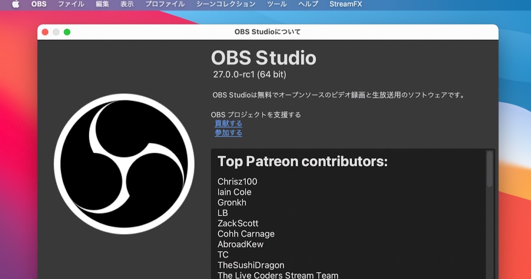
Task: Open the StreamFX menu
Action: tap(346, 4)
